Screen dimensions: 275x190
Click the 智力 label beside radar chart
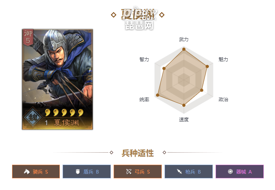(144, 59)
